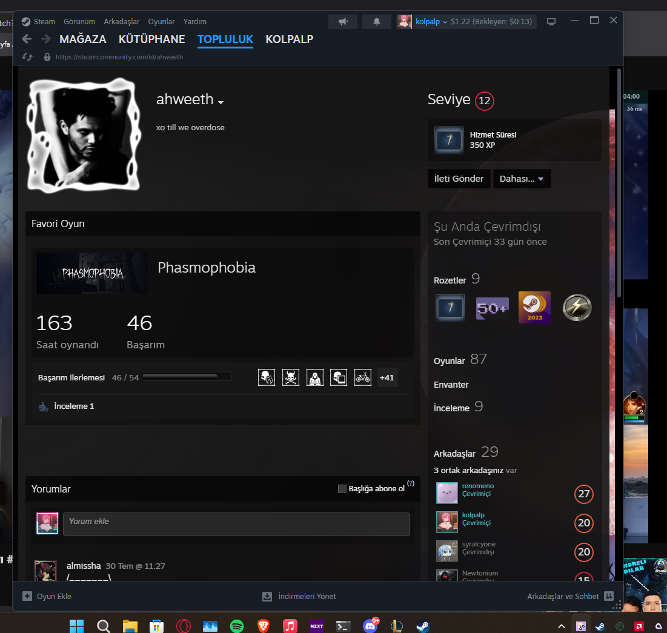Screen dimensions: 667x633
Task: Click the Steam announcements megaphone icon
Action: pyautogui.click(x=343, y=22)
